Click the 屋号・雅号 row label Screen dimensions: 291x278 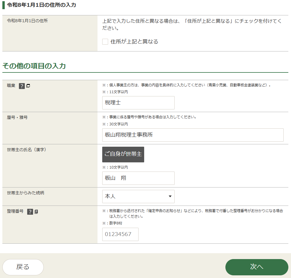[17, 117]
